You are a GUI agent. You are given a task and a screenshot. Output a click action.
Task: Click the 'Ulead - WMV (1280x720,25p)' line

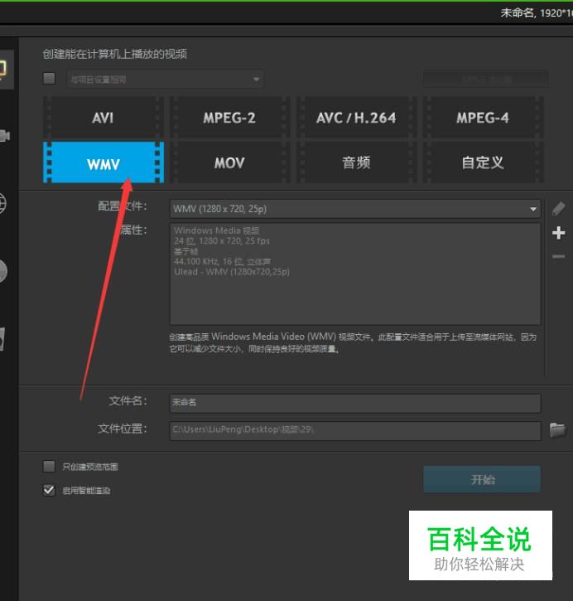tap(232, 272)
